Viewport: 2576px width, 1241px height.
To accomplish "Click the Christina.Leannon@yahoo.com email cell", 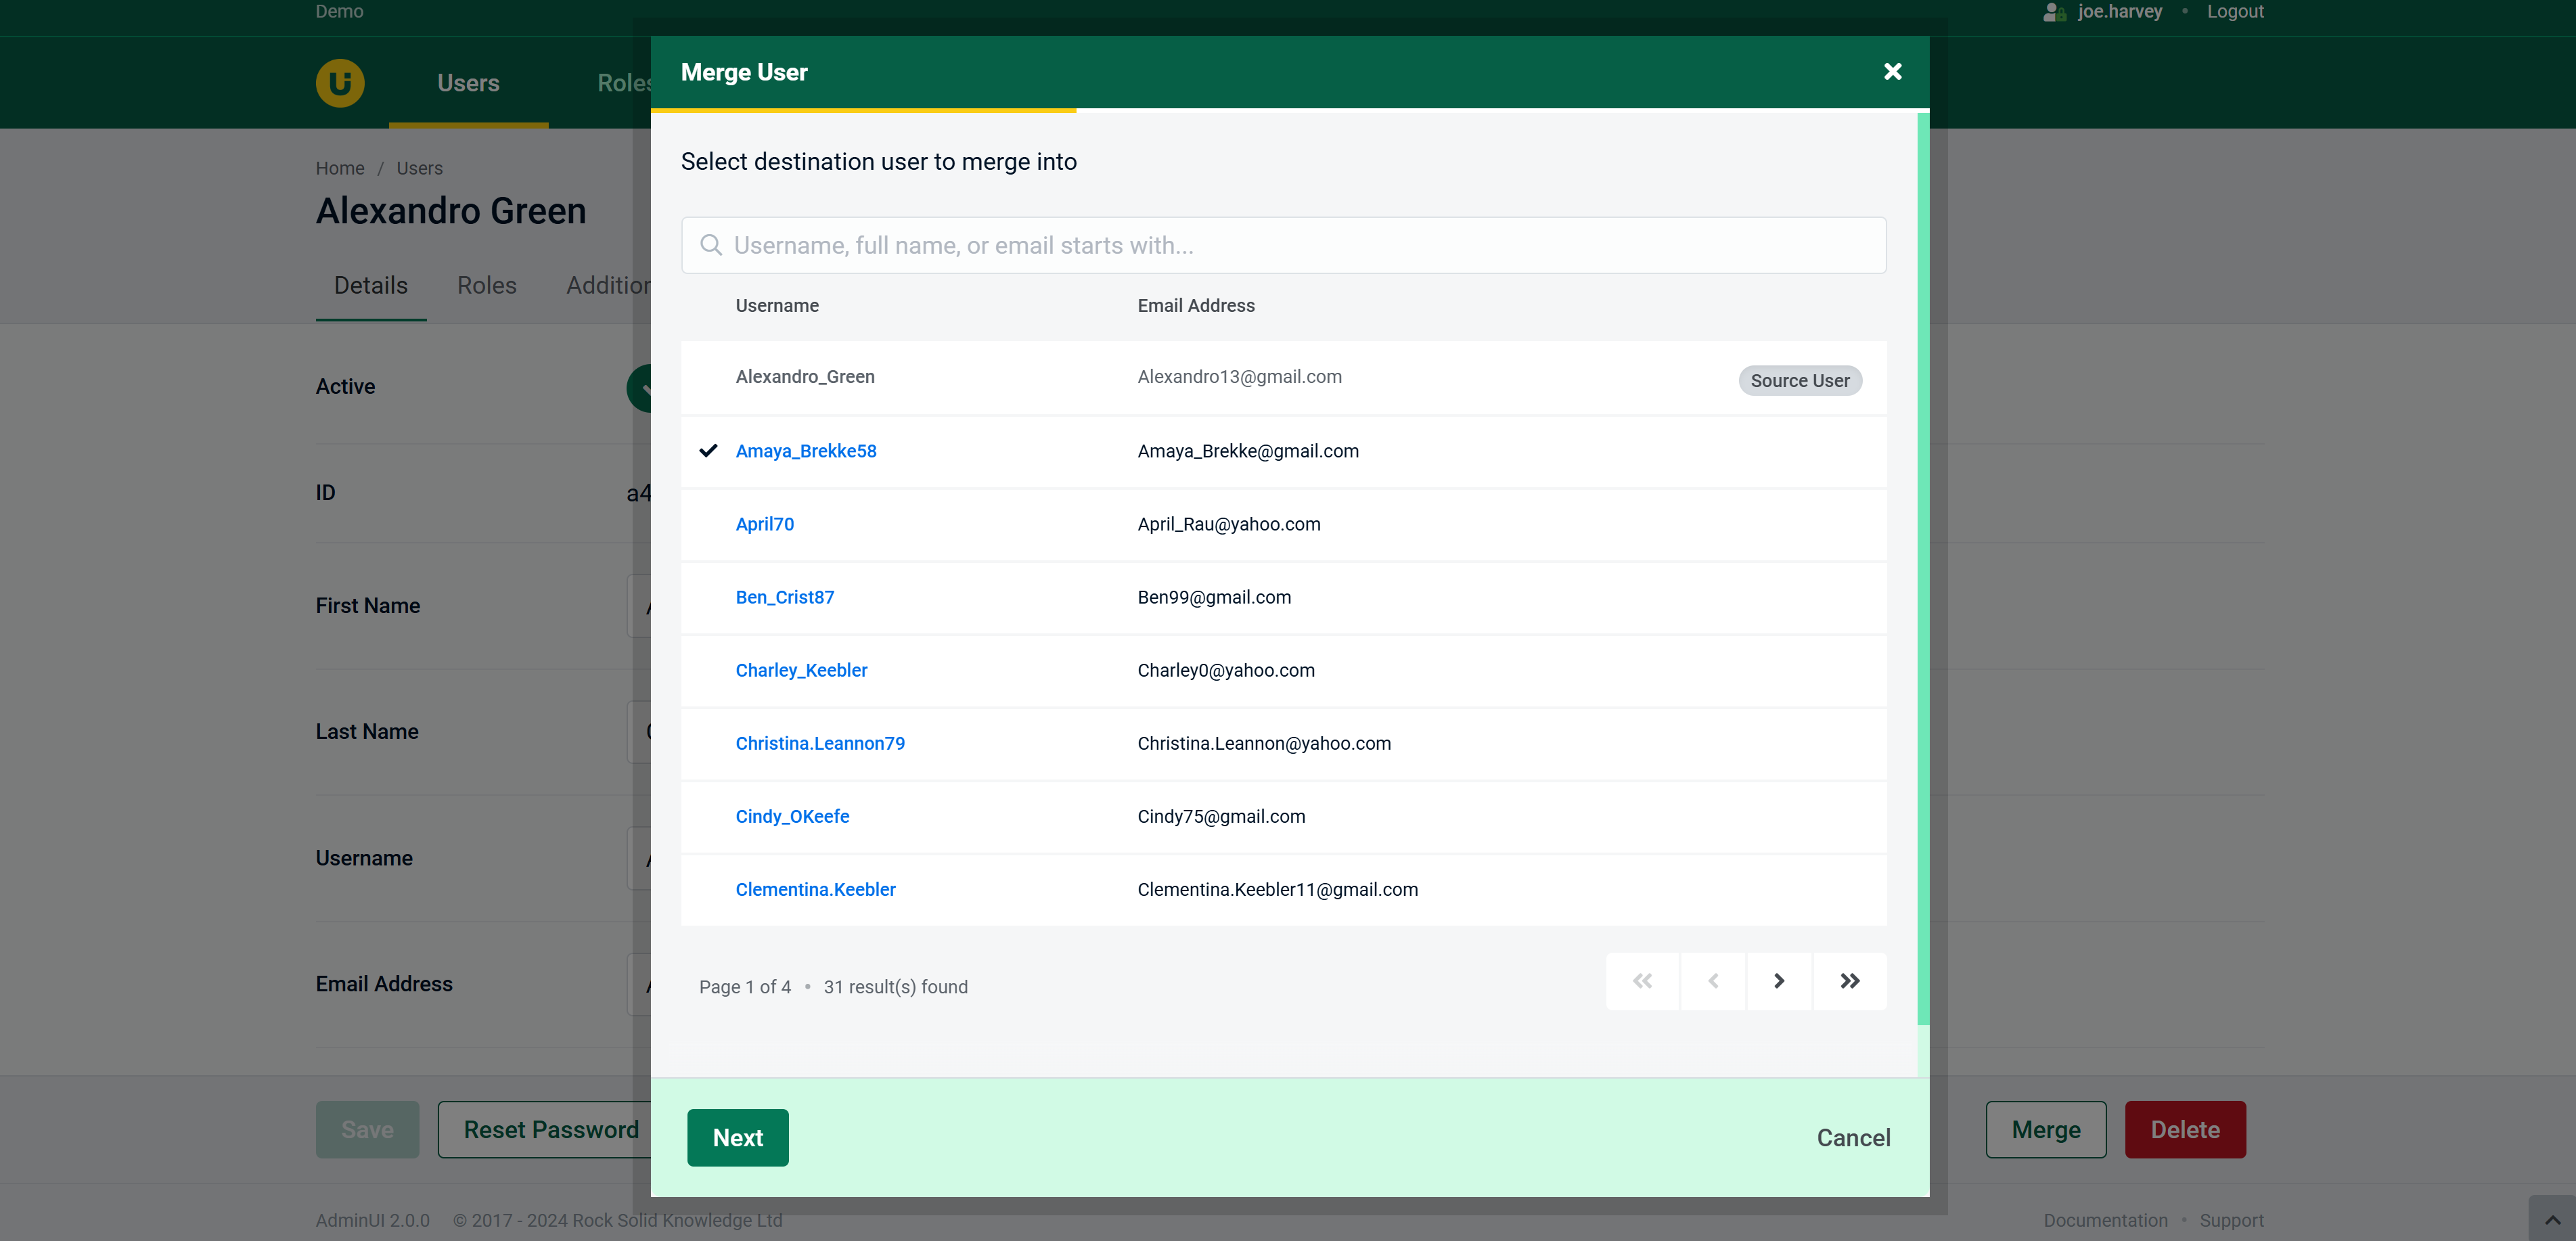I will click(x=1264, y=743).
